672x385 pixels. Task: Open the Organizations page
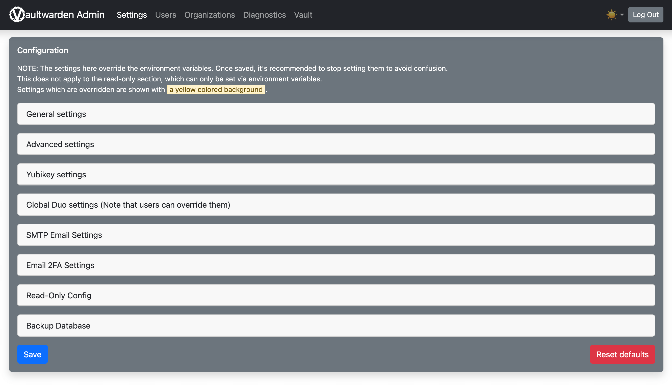[x=210, y=15]
